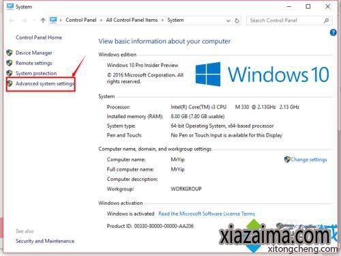Screen dimensions: 341x256
Task: Expand the chevron before Control Panel breadcrumb
Action: 61,20
